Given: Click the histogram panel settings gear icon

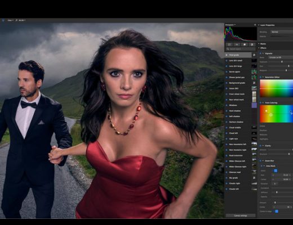Looking at the screenshot, I should [255, 25].
